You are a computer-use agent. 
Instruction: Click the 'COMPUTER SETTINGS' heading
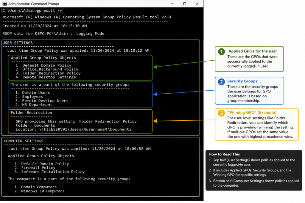tap(24, 141)
